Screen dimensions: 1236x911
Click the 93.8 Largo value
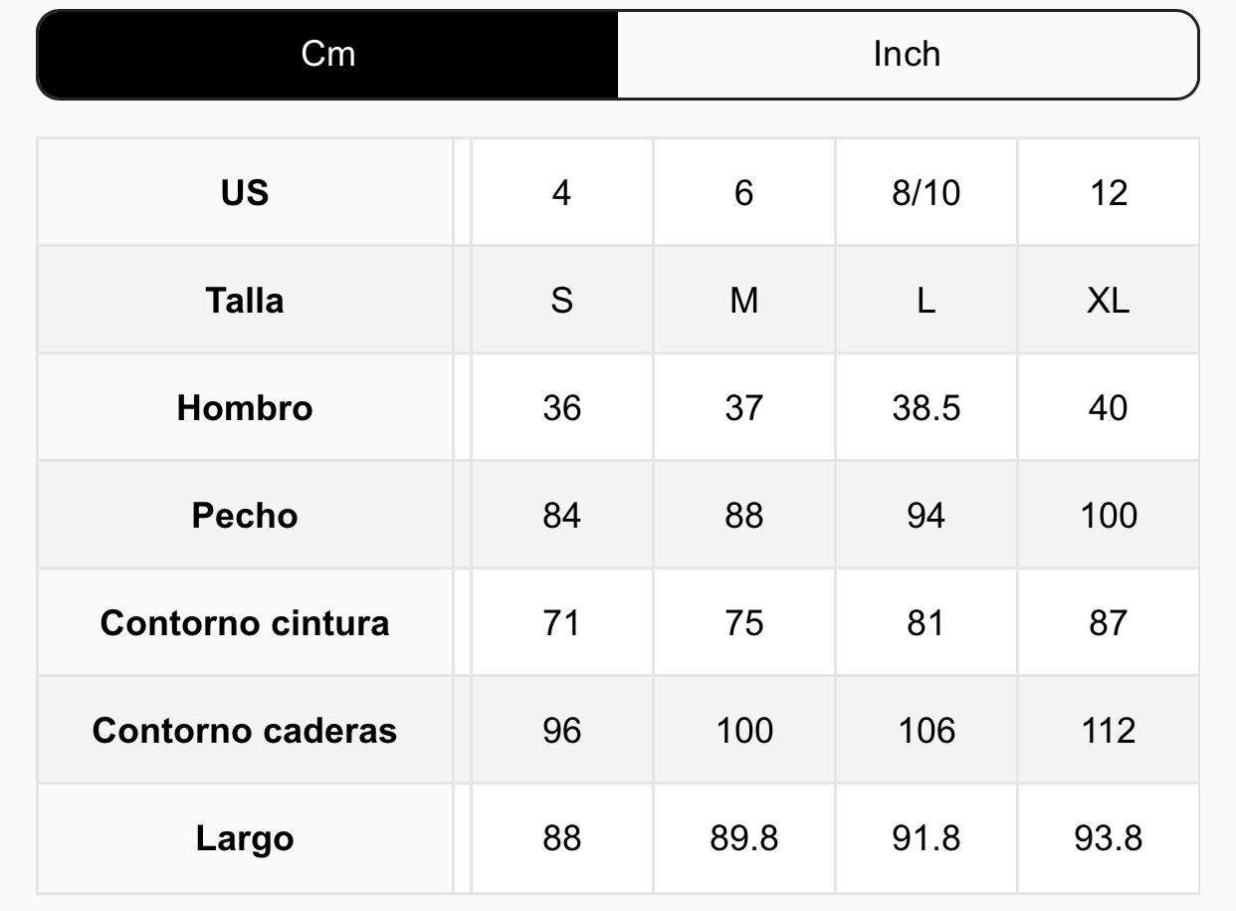pos(1108,837)
